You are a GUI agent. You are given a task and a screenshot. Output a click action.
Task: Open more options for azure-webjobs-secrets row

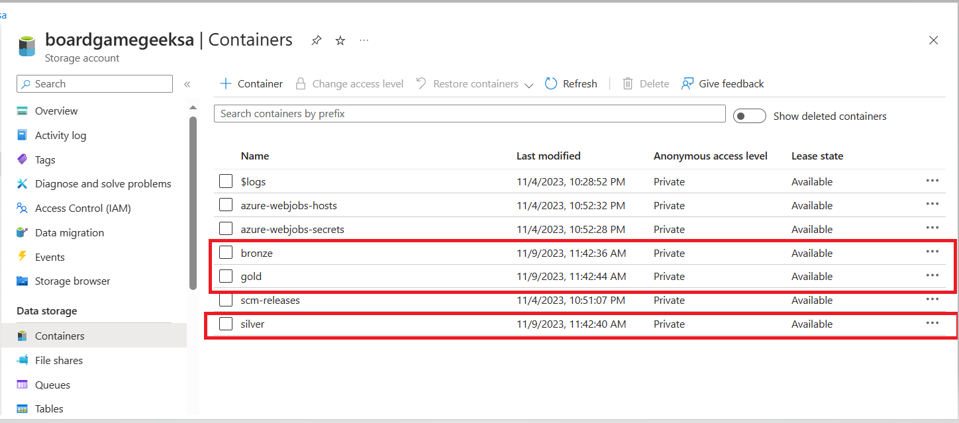[933, 228]
